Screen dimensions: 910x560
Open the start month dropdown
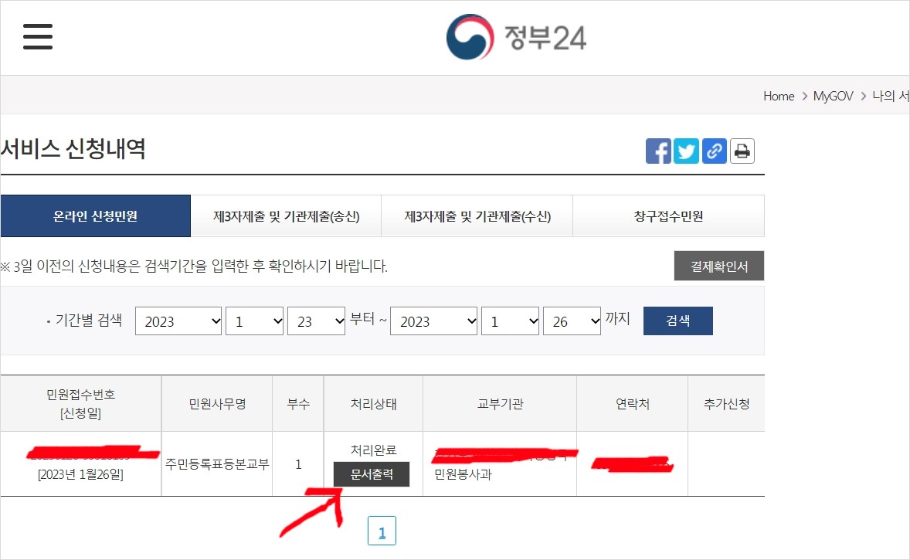pyautogui.click(x=255, y=321)
